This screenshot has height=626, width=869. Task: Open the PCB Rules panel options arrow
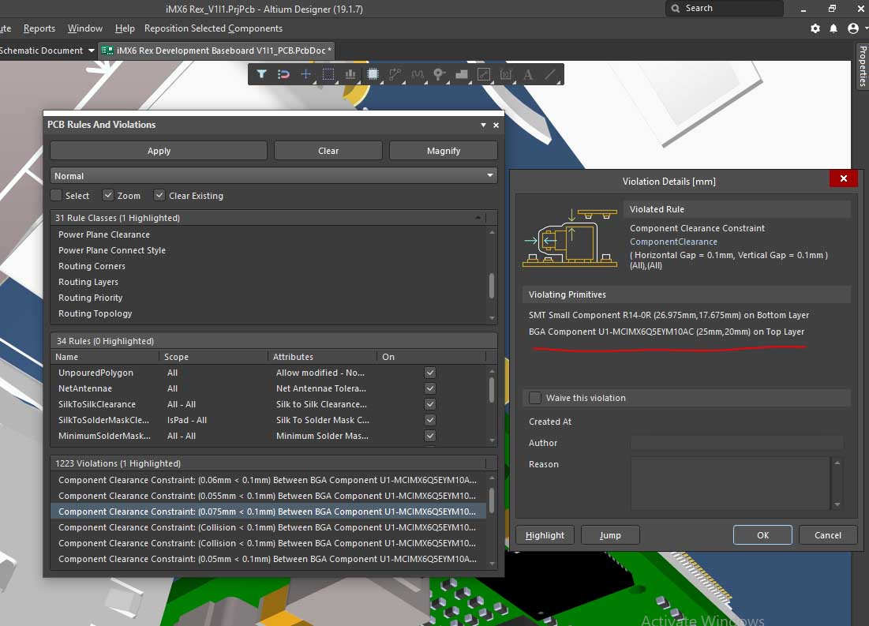[x=483, y=126]
